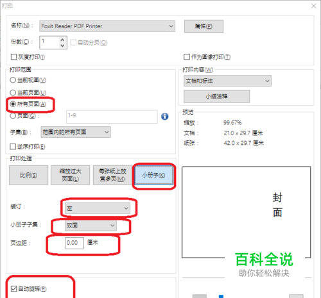This screenshot has height=298, width=321.
Task: Open the 装订 binding dropdown set to 左
Action: pyautogui.click(x=98, y=208)
